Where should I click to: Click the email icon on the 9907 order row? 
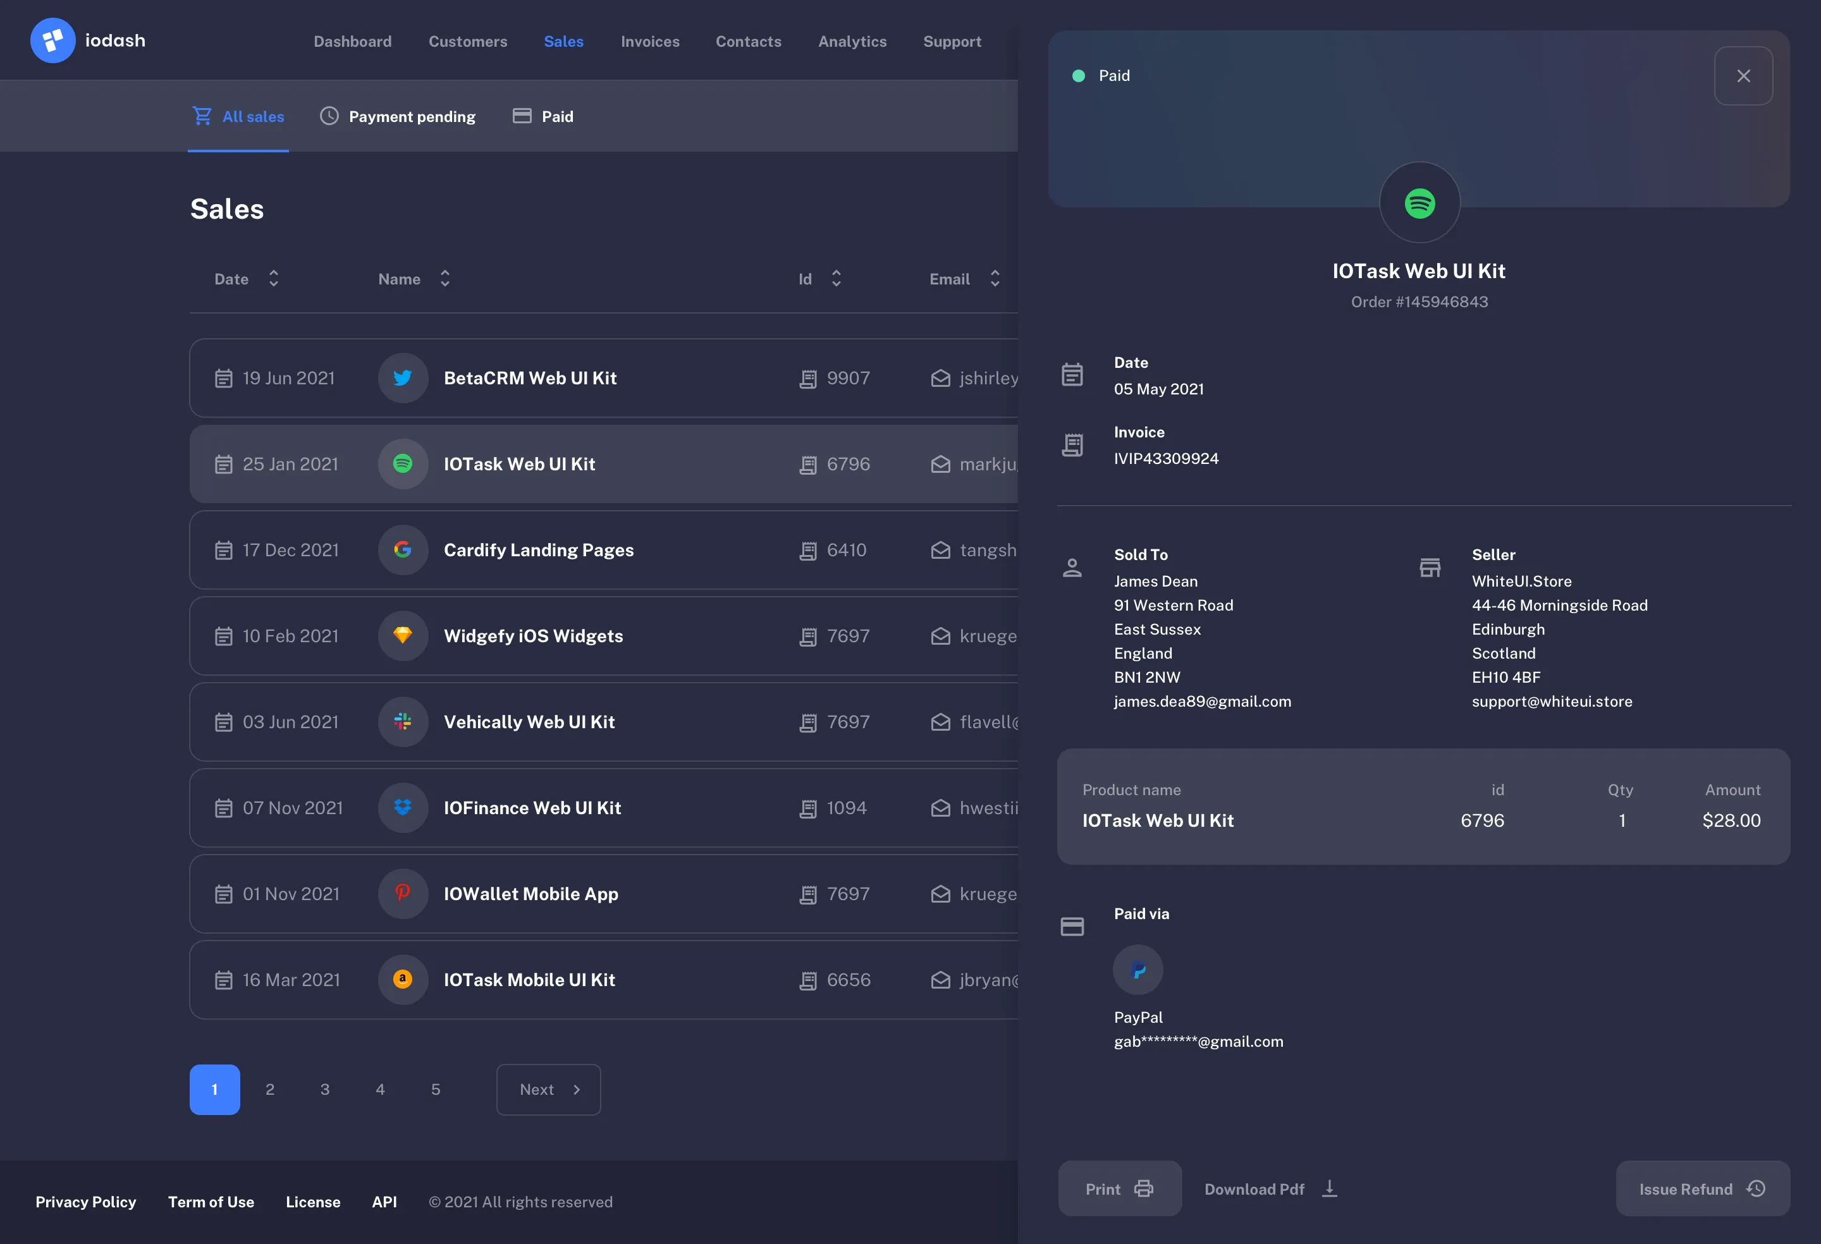coord(940,377)
